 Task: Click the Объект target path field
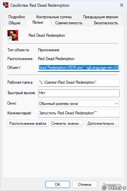(x=79, y=68)
